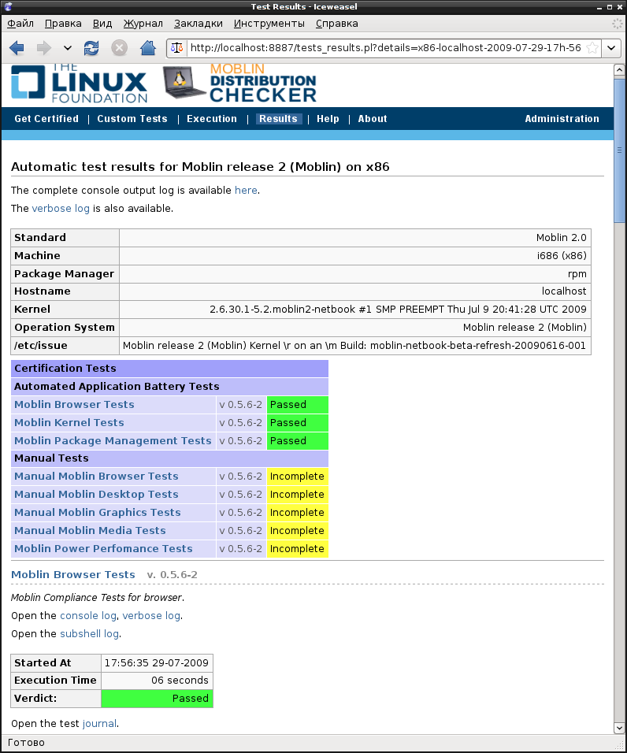Image resolution: width=627 pixels, height=753 pixels.
Task: Click the '06 seconds' execution time value
Action: [x=180, y=680]
